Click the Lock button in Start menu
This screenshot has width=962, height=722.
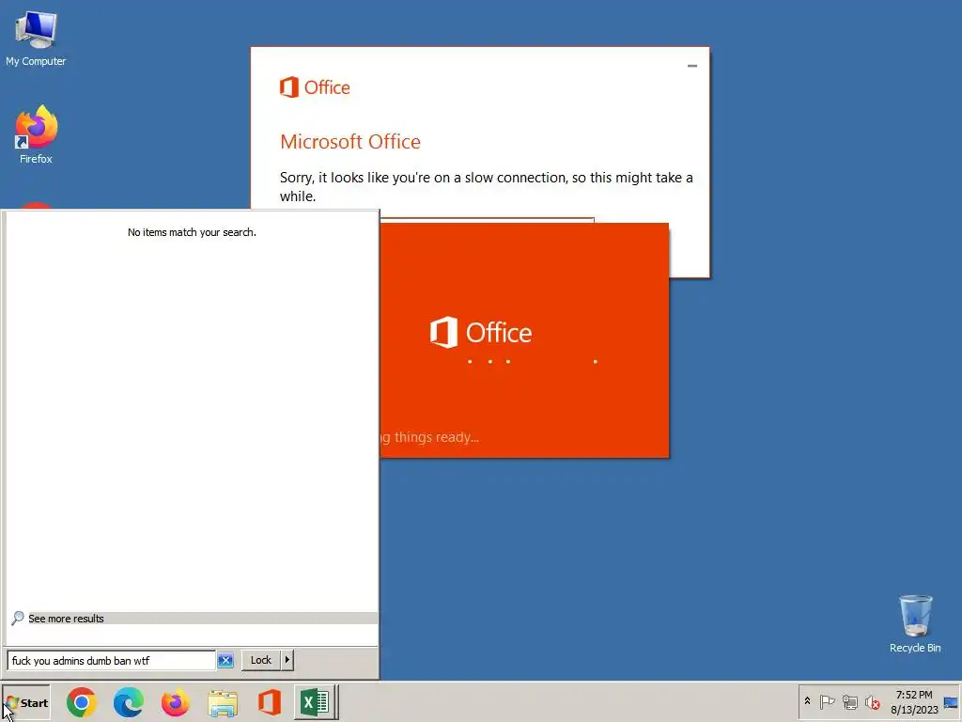click(261, 660)
